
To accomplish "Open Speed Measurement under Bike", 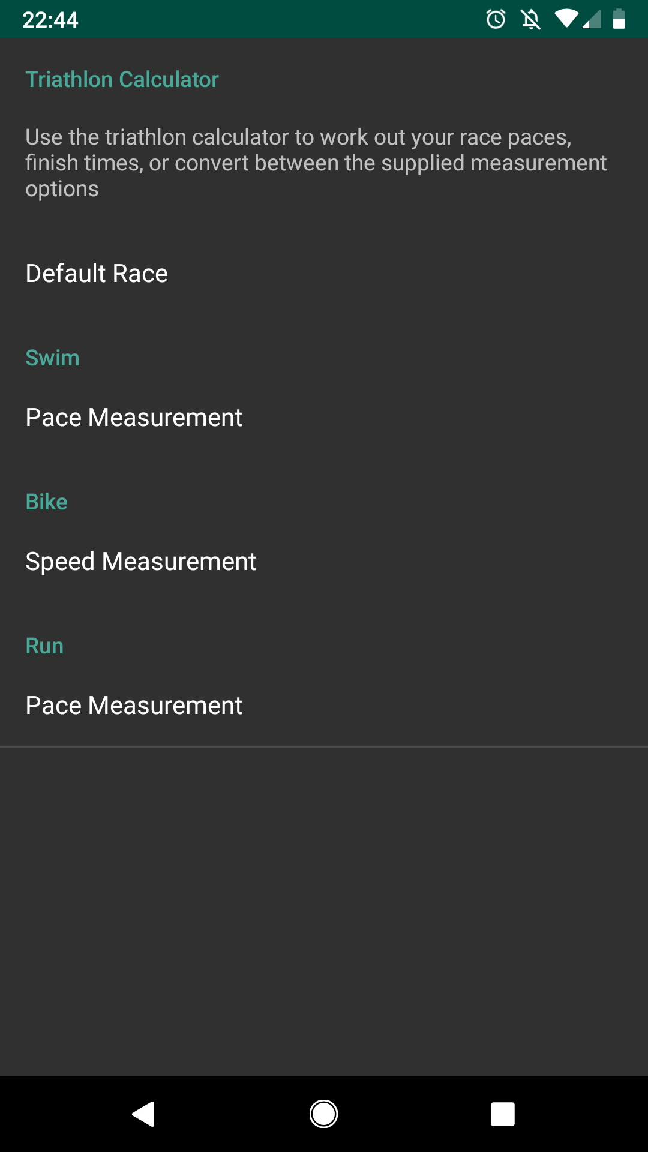I will click(x=324, y=562).
